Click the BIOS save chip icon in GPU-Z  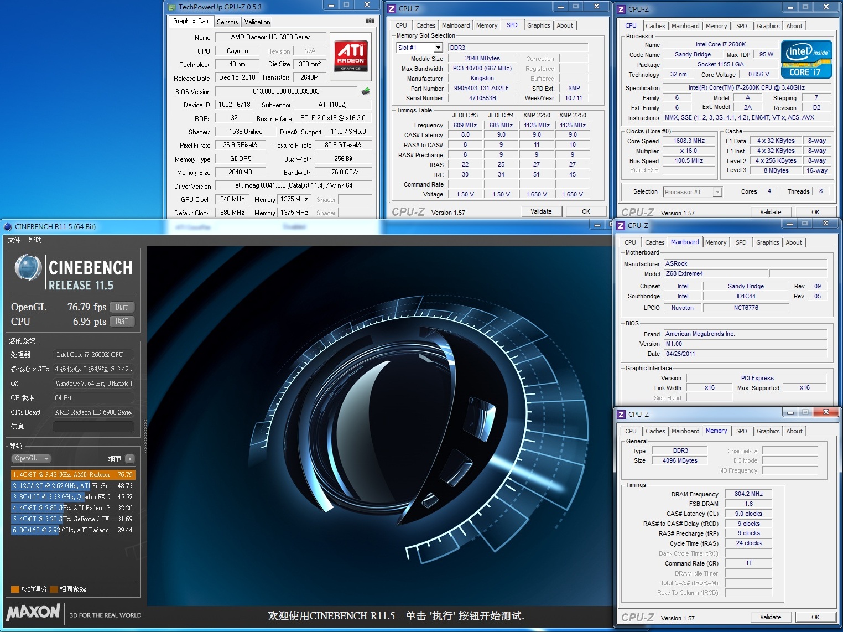[x=366, y=91]
